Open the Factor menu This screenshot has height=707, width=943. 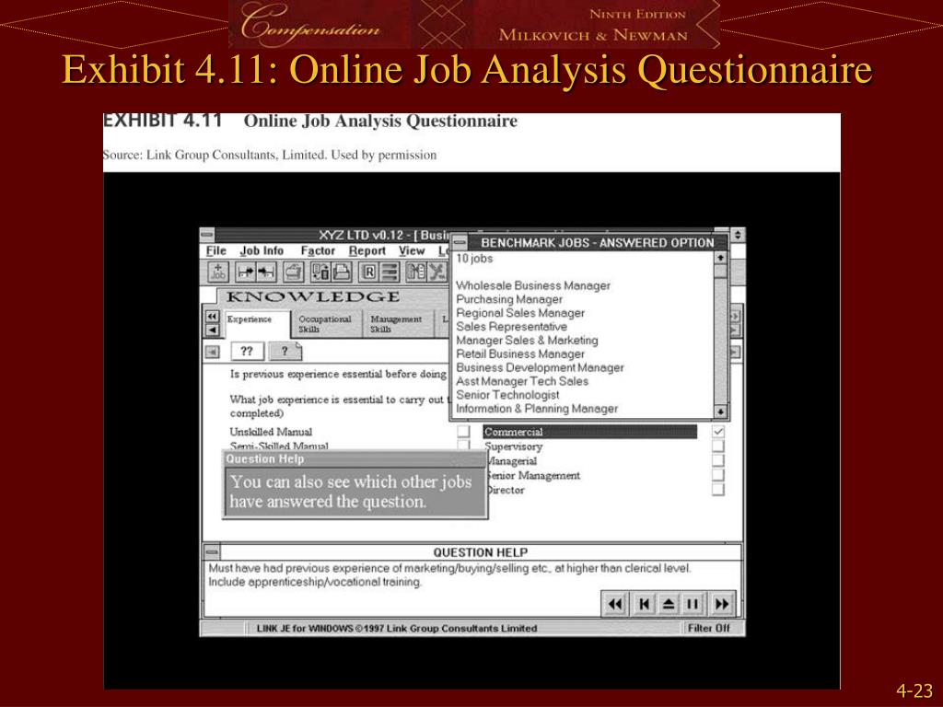pyautogui.click(x=318, y=250)
